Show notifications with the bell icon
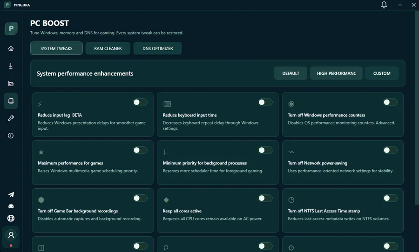Image resolution: width=419 pixels, height=252 pixels. click(384, 5)
